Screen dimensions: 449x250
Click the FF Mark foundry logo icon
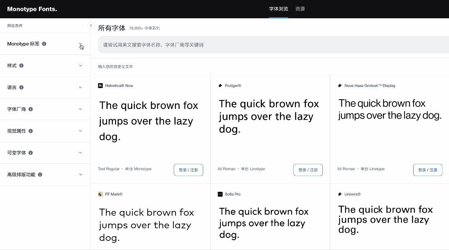100,194
